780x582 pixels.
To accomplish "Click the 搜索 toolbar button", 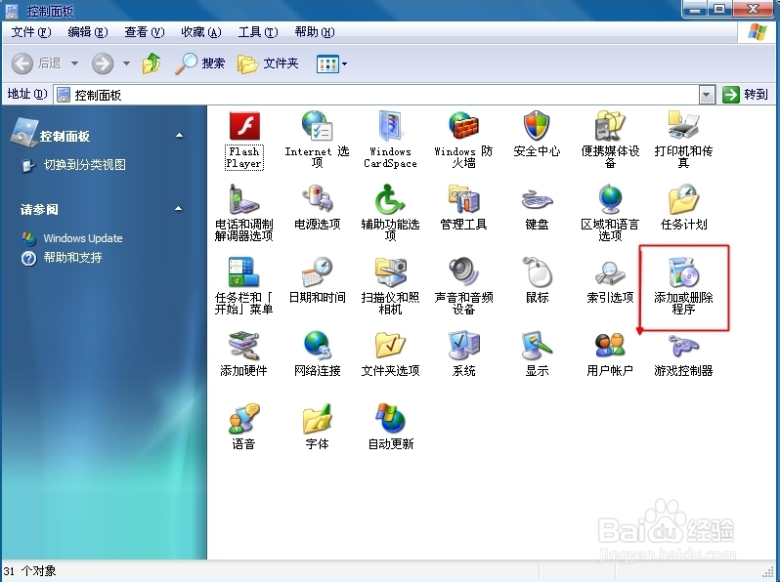I will [200, 64].
